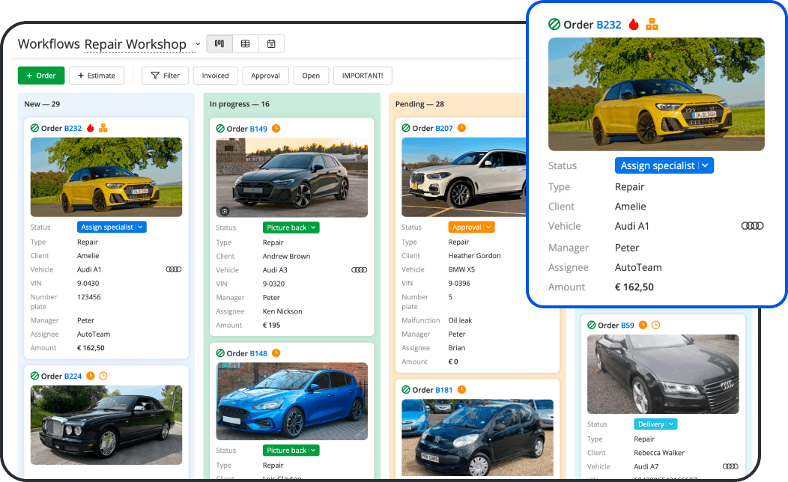Open the Filter button
Viewport: 788px width, 482px height.
click(165, 76)
